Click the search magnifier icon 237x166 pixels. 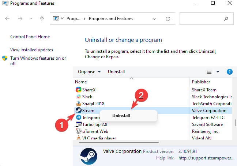[226, 19]
